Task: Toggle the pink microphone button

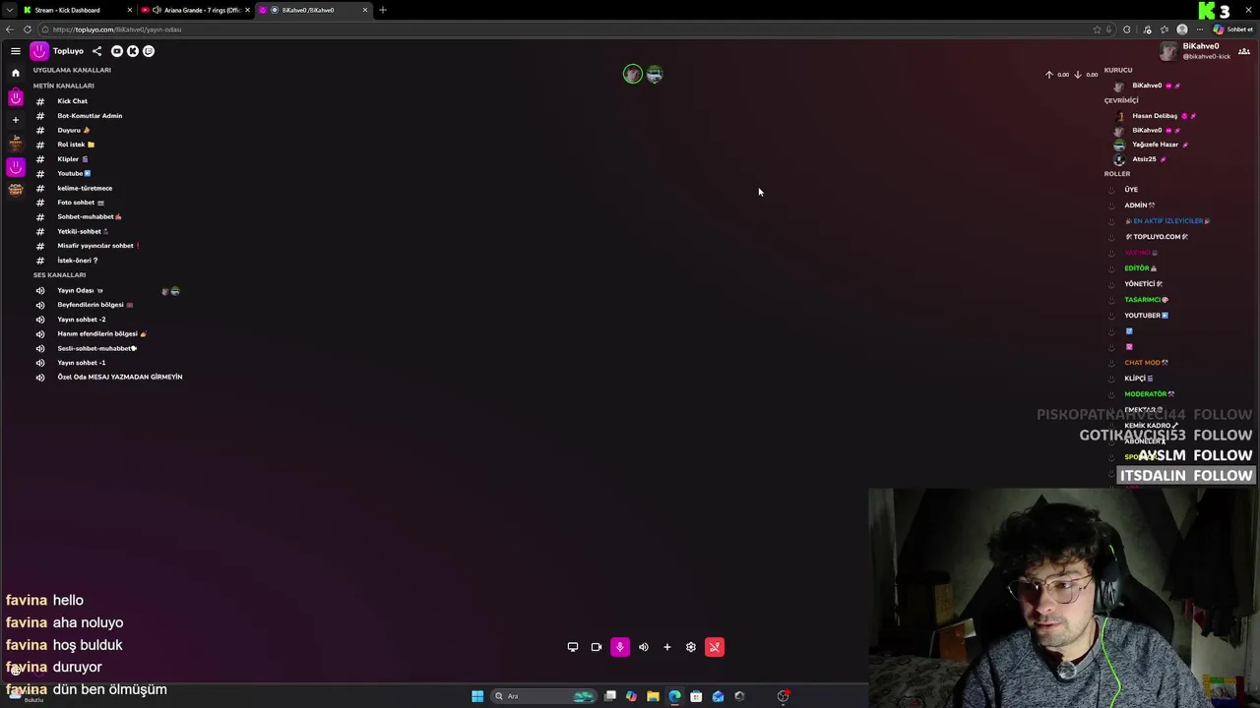Action: click(x=620, y=647)
